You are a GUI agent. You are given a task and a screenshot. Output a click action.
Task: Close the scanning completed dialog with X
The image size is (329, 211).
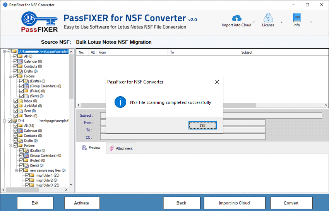(x=217, y=82)
